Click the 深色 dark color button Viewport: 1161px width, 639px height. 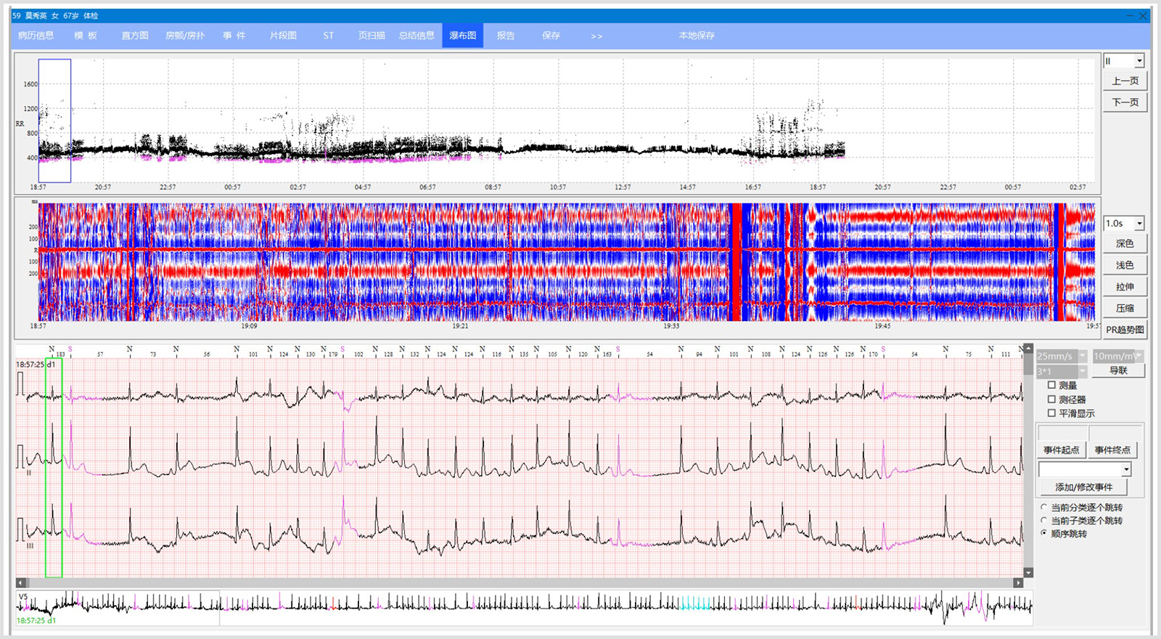(x=1125, y=244)
